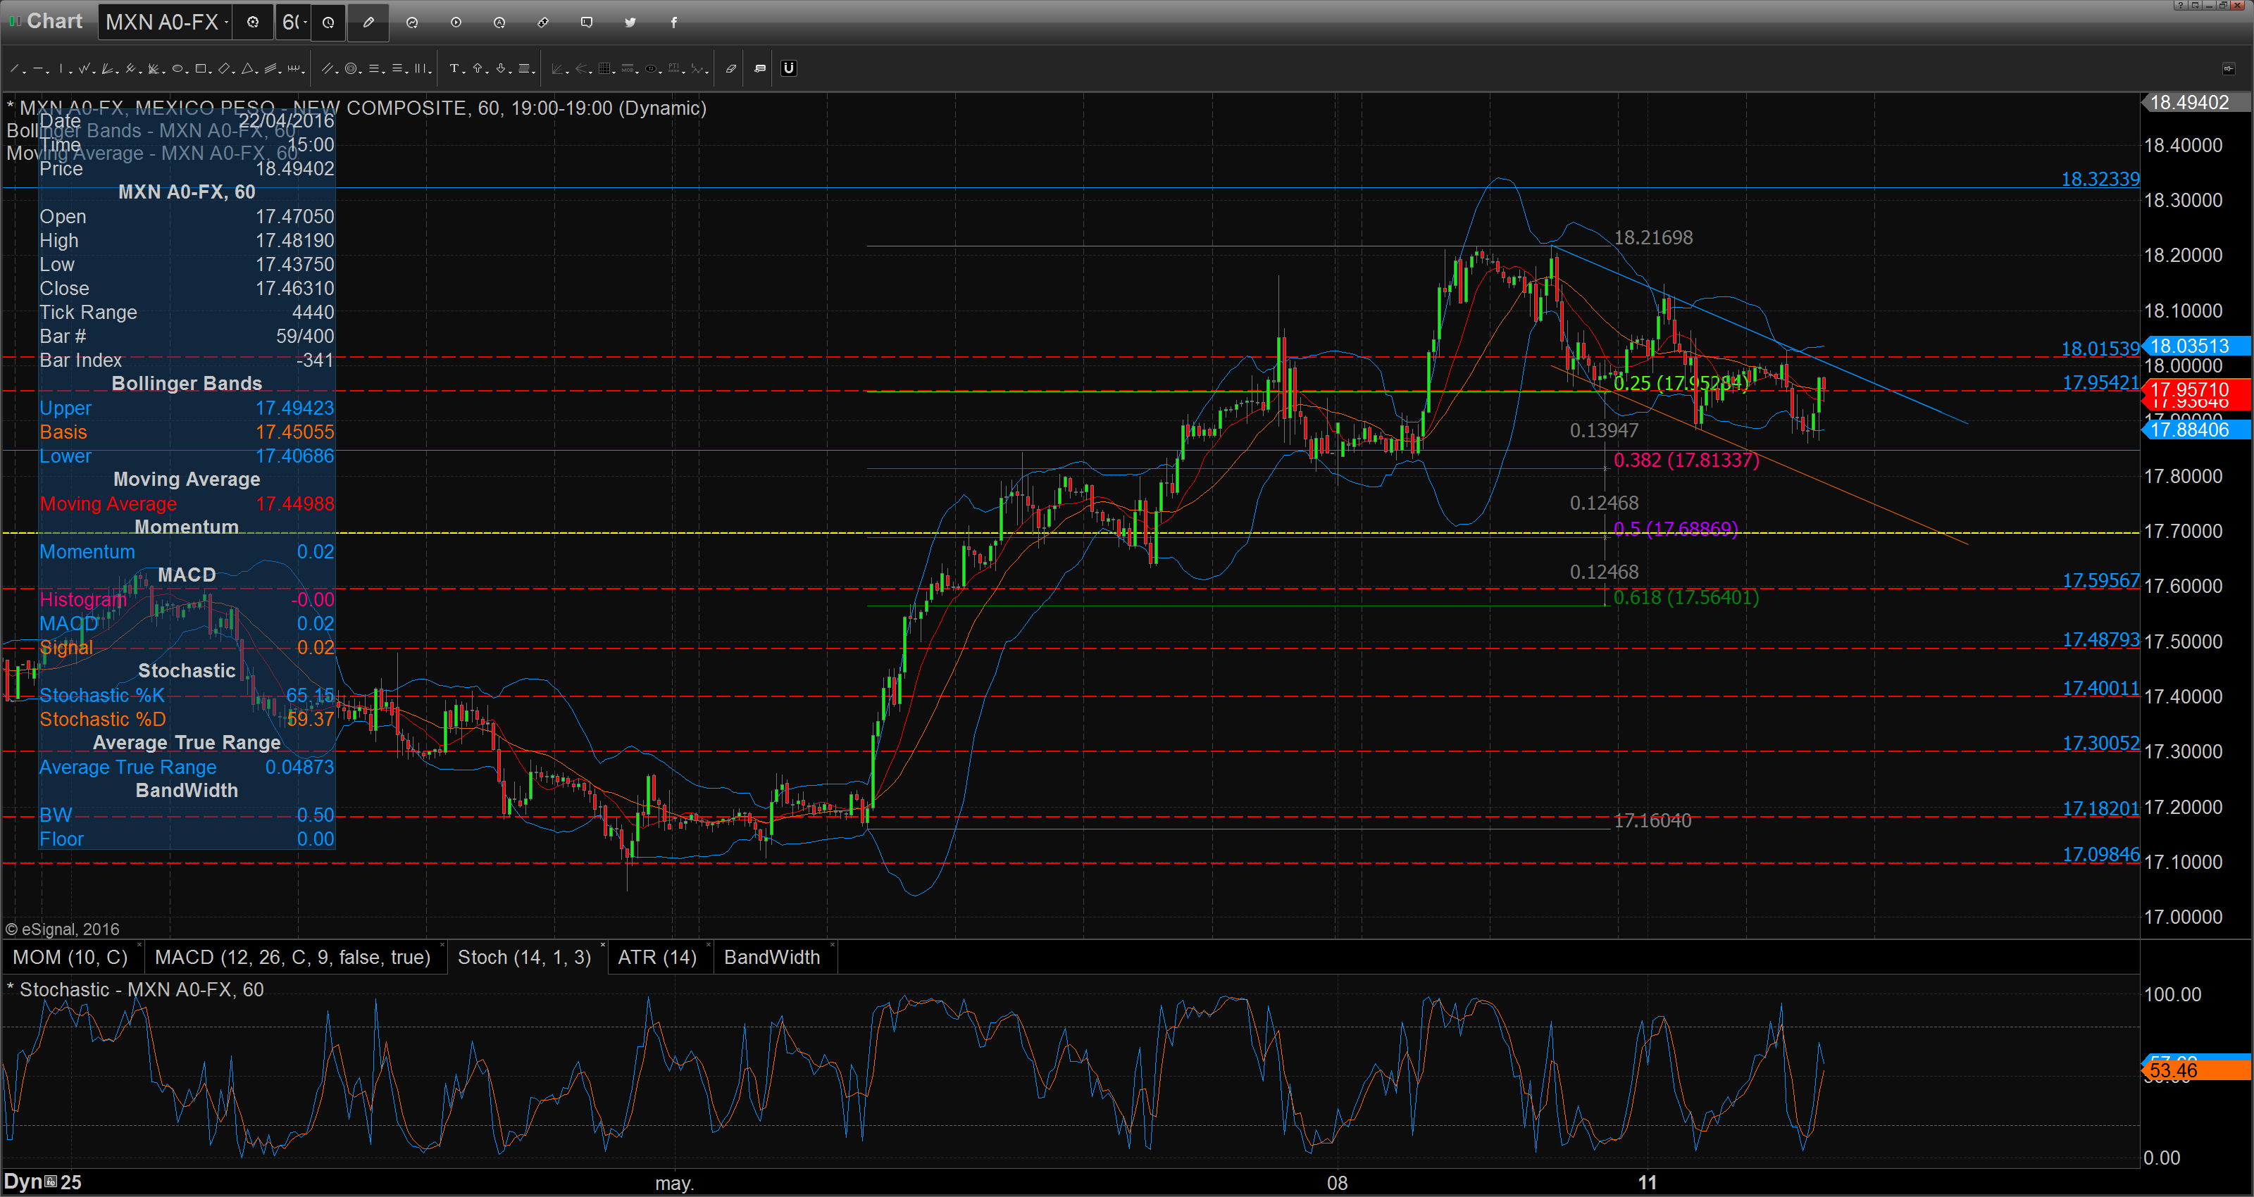
Task: Switch to the BandWidth tab
Action: tap(772, 958)
